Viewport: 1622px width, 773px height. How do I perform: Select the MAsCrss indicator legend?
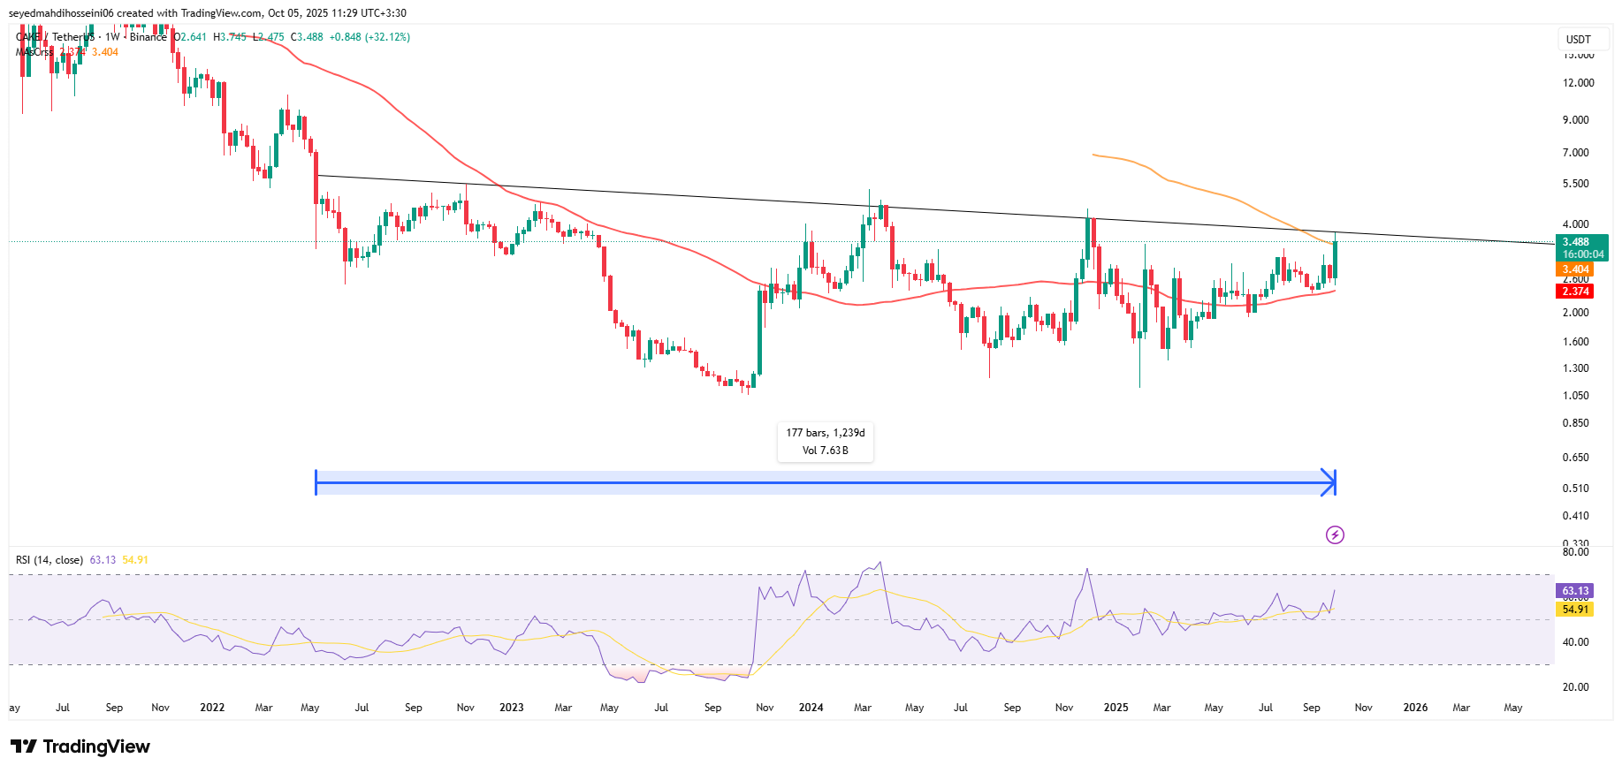(x=34, y=52)
